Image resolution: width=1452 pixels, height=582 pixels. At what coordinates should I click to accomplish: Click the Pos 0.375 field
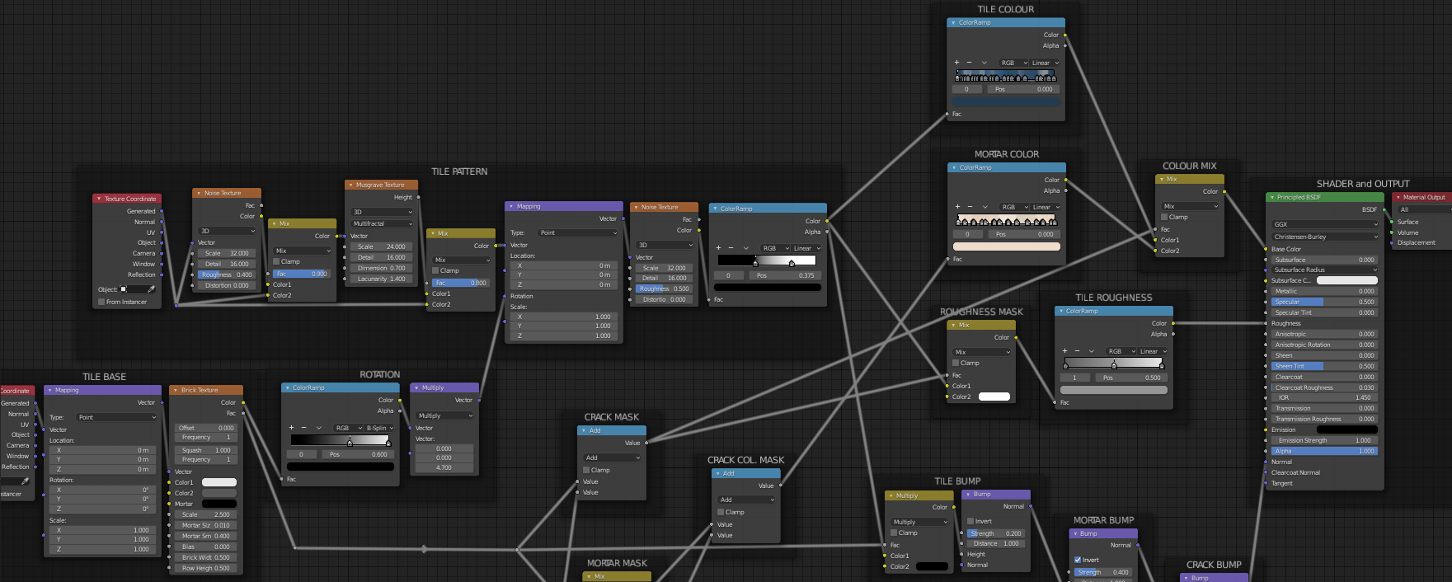coord(785,275)
